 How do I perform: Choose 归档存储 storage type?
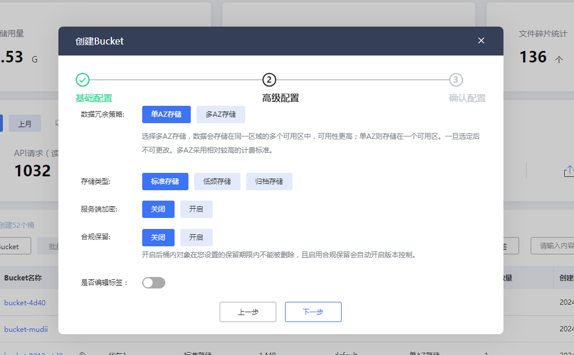269,182
